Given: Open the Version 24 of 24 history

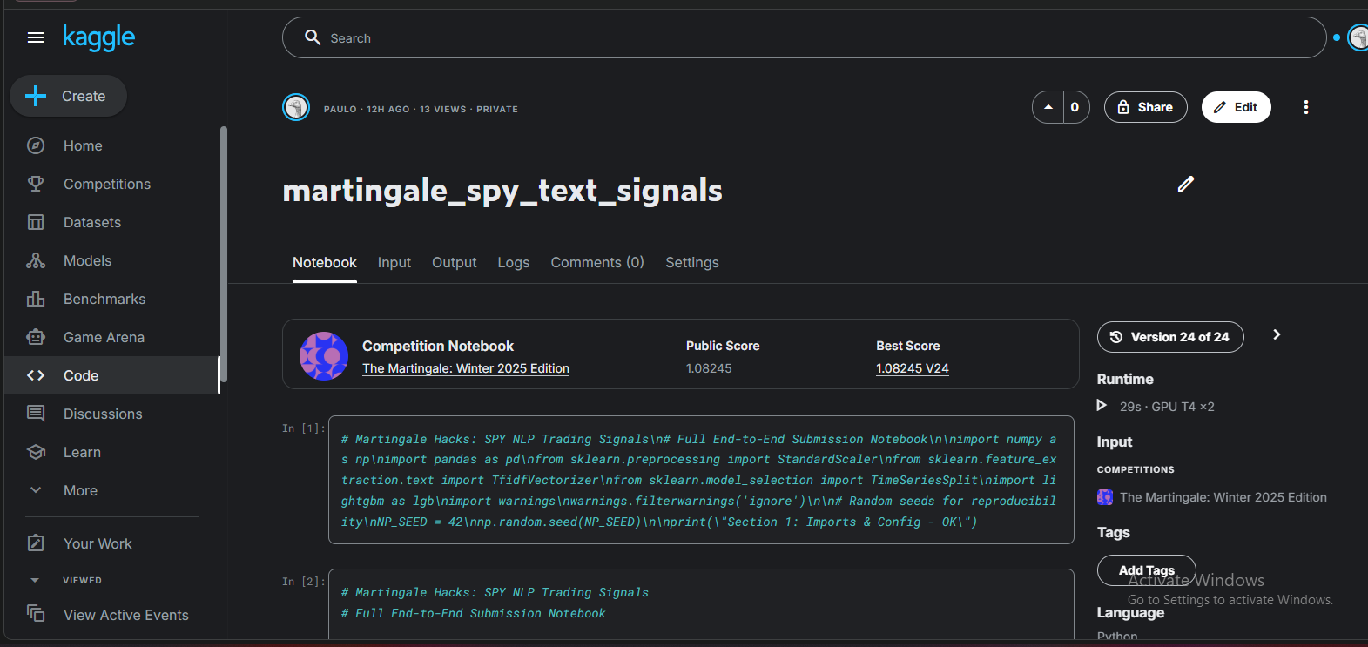Looking at the screenshot, I should click(1169, 337).
